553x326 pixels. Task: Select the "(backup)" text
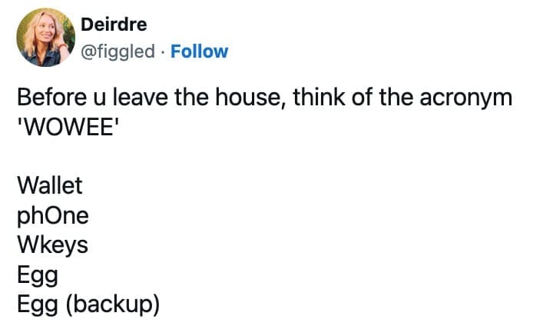click(x=112, y=304)
